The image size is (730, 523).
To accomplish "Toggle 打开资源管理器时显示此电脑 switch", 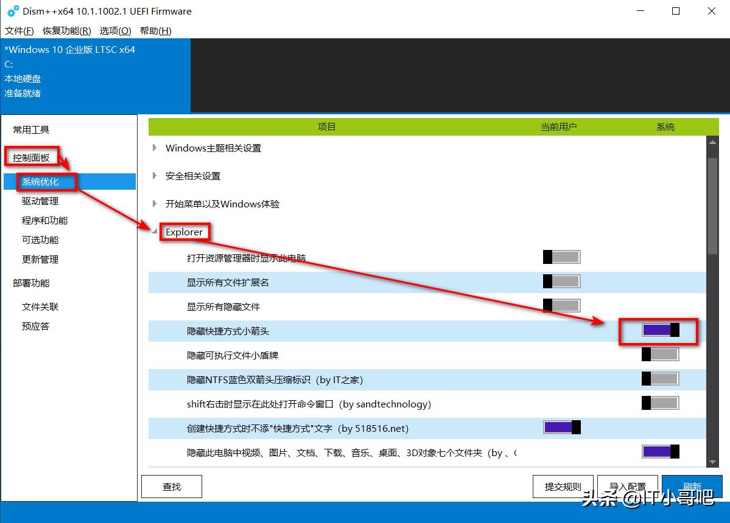I will (x=561, y=257).
